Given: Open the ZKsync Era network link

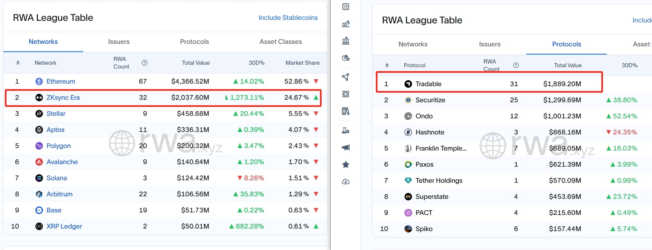Looking at the screenshot, I should pyautogui.click(x=63, y=98).
